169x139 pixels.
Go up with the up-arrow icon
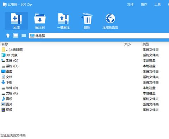8,35
